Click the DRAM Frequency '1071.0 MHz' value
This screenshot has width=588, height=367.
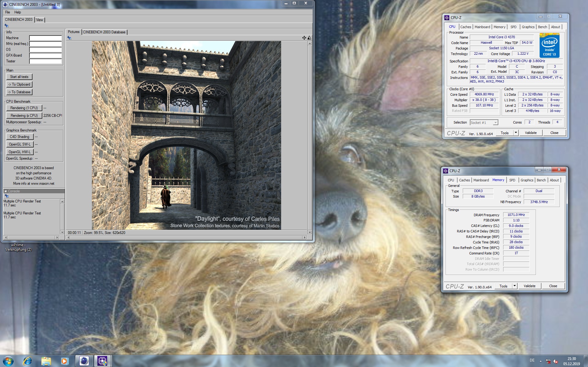click(516, 215)
